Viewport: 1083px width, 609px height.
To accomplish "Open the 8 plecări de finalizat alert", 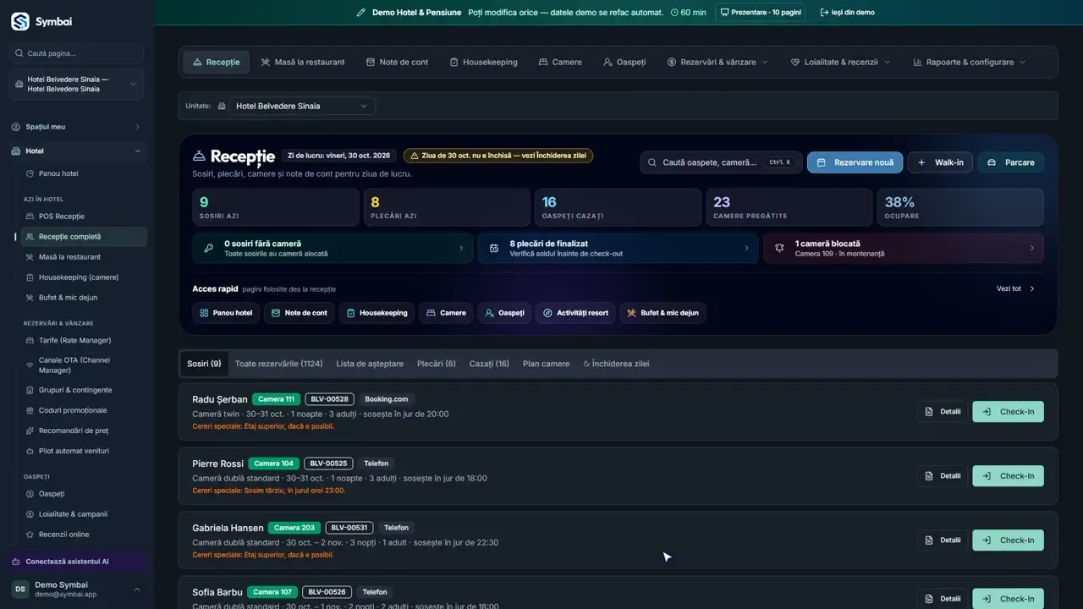I will pyautogui.click(x=618, y=249).
